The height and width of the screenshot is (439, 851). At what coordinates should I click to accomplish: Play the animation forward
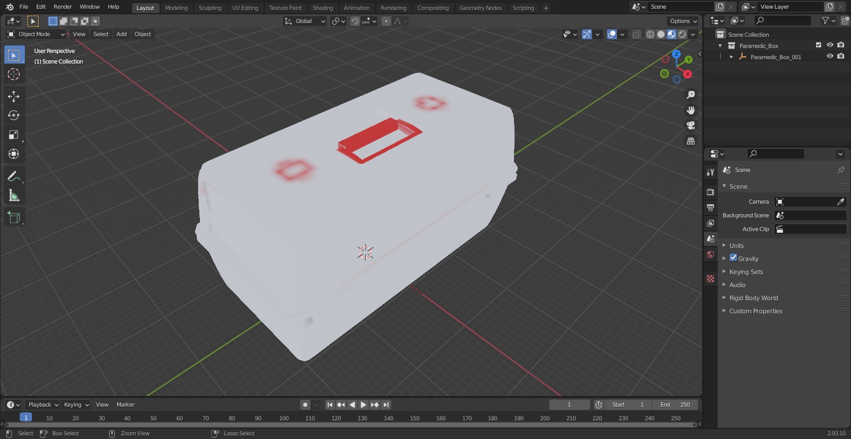(363, 405)
